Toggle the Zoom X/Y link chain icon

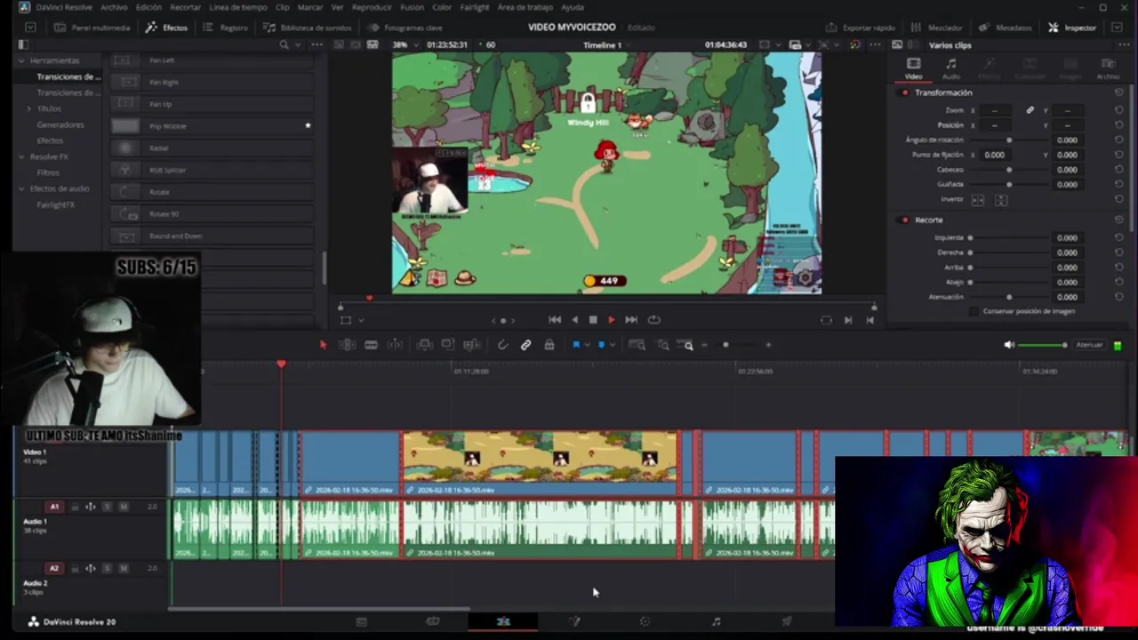point(1030,110)
